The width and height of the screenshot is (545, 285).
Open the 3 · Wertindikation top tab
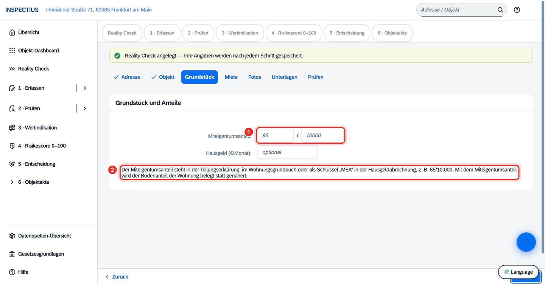[x=240, y=33]
